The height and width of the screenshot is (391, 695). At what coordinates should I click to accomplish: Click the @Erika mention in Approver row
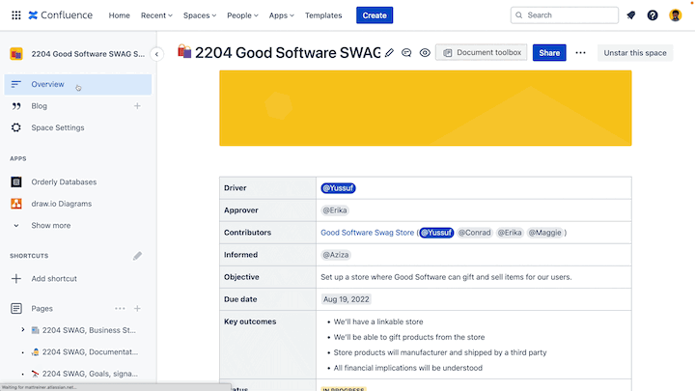pos(335,210)
